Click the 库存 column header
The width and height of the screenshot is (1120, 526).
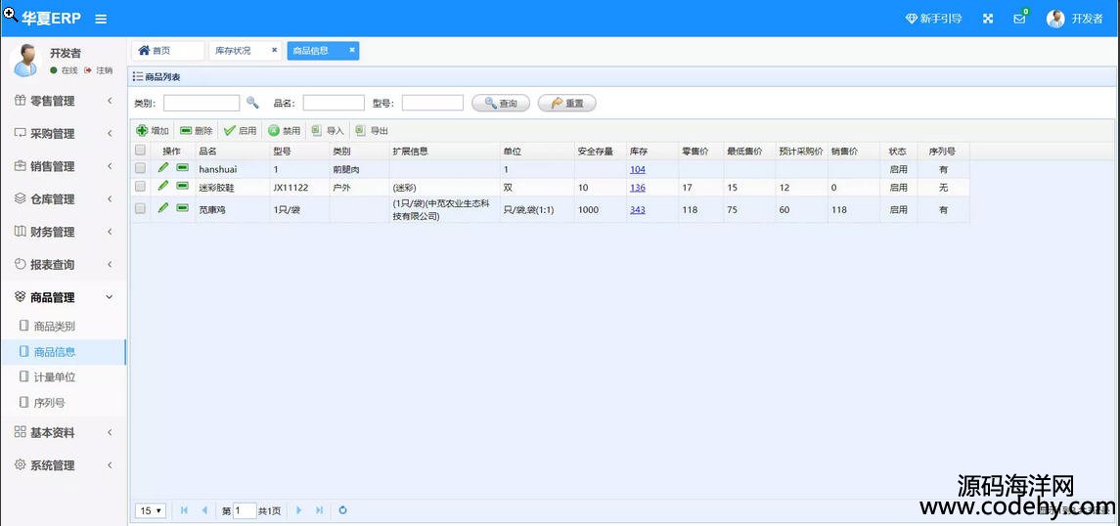coord(652,152)
